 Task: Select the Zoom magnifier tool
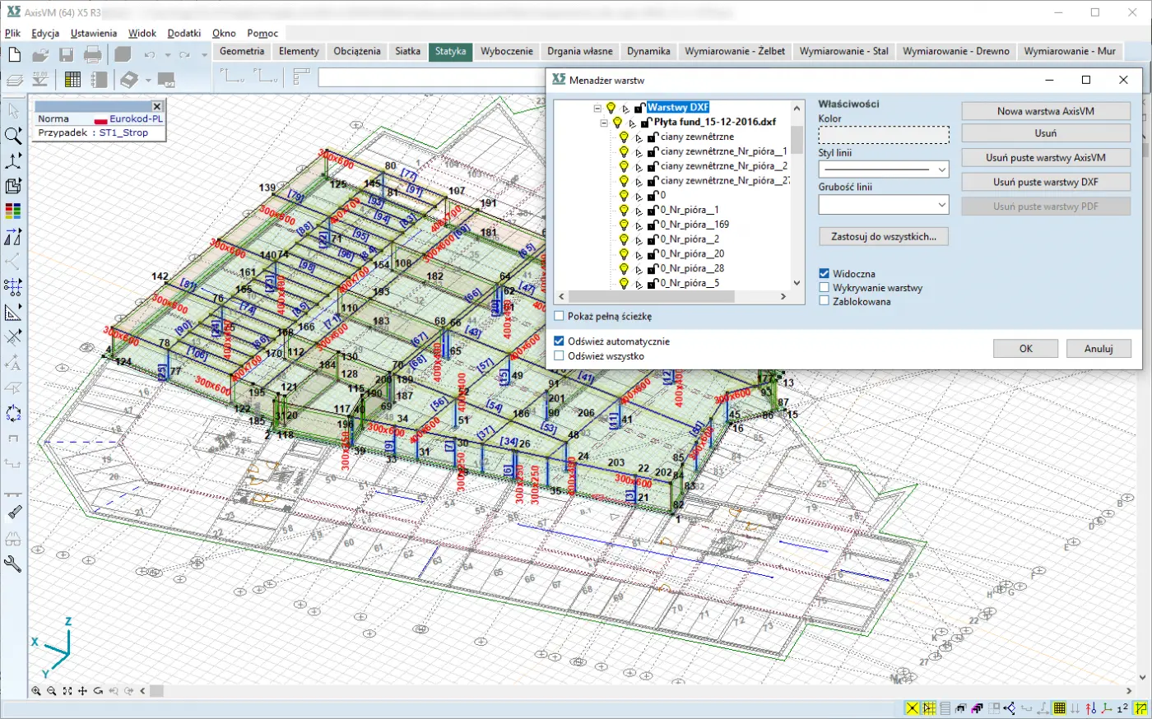13,136
